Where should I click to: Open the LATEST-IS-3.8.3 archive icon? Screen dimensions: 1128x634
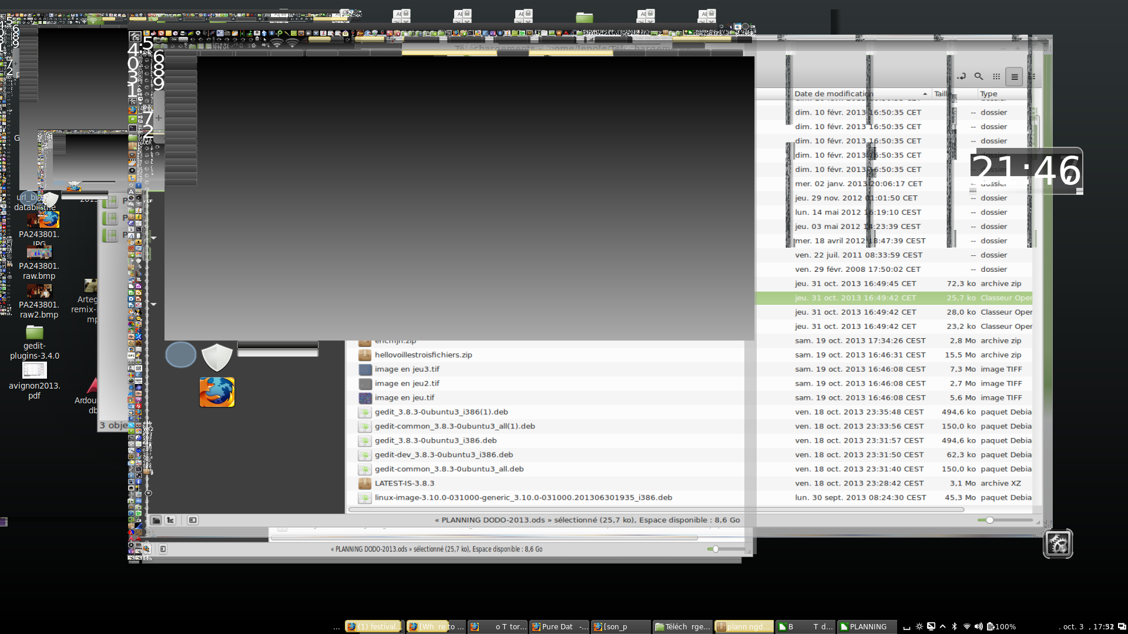pos(365,484)
